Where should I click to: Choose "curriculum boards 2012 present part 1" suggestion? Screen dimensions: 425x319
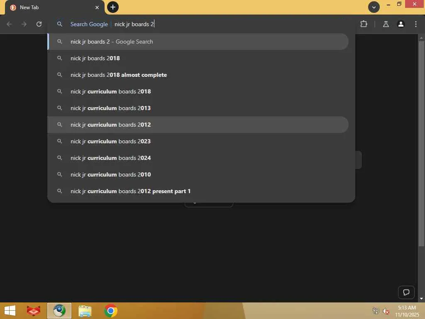pyautogui.click(x=198, y=191)
